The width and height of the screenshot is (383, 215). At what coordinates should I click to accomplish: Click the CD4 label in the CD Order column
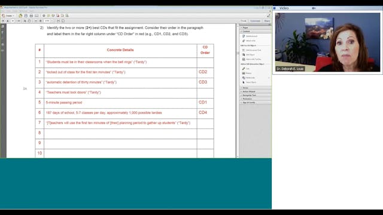point(203,112)
